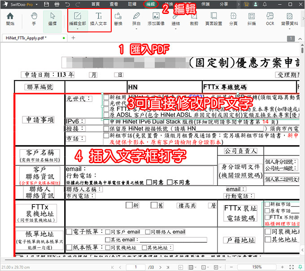Screen dimensions: 305x271
Task: Add a new tab with plus button
Action: click(x=73, y=38)
